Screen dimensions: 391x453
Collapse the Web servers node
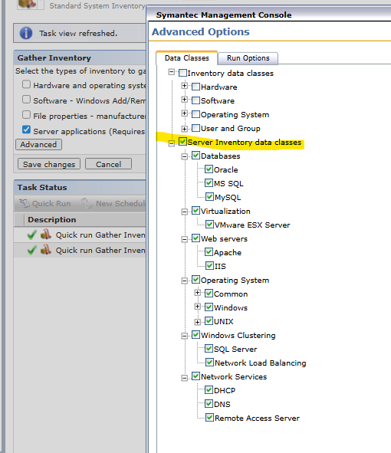[184, 239]
